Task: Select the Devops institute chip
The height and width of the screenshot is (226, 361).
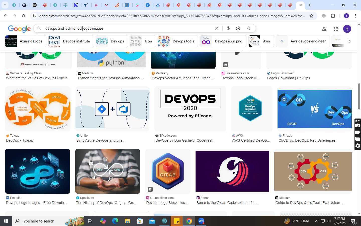Action: [x=71, y=41]
